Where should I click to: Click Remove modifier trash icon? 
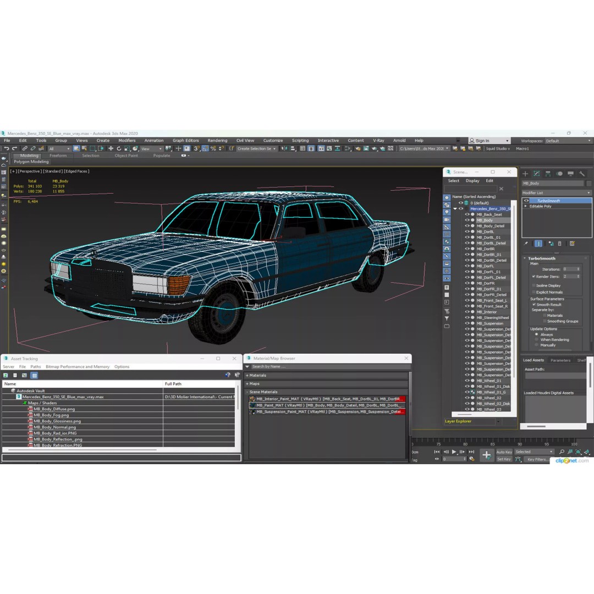click(559, 244)
